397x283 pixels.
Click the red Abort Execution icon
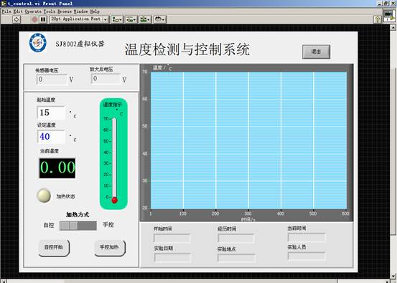[x=34, y=19]
